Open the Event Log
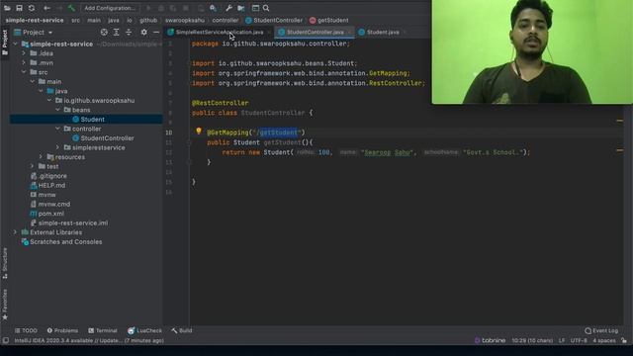The image size is (633, 356). click(x=601, y=330)
